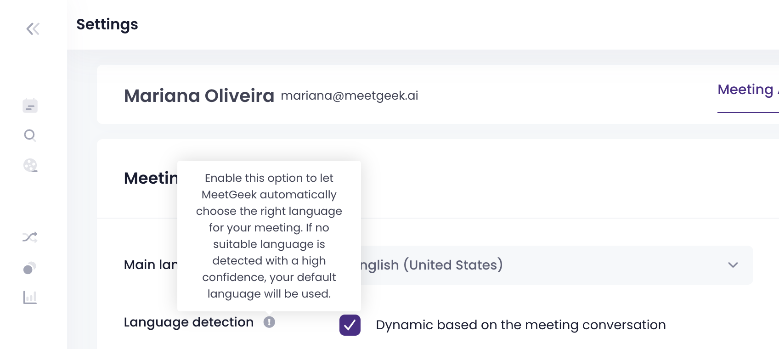Click the Main language field label

click(151, 265)
